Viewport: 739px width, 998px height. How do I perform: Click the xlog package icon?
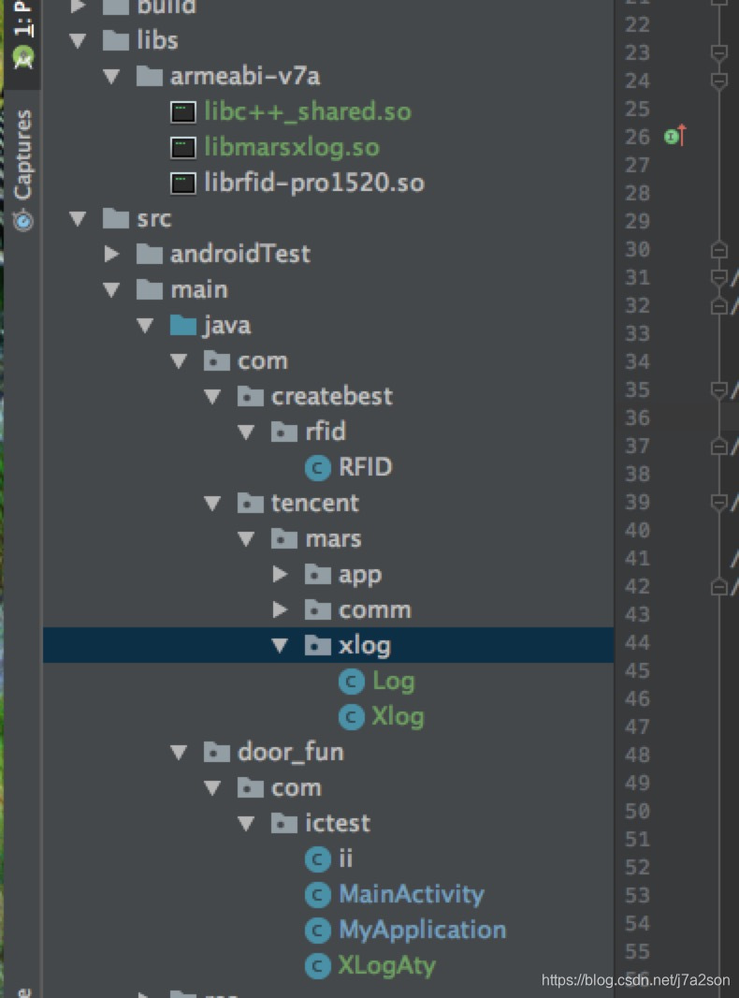(x=318, y=645)
